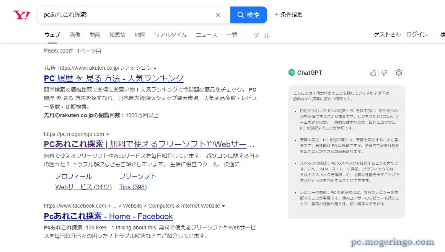The width and height of the screenshot is (445, 252).
Task: Open the ツール menu
Action: click(262, 35)
